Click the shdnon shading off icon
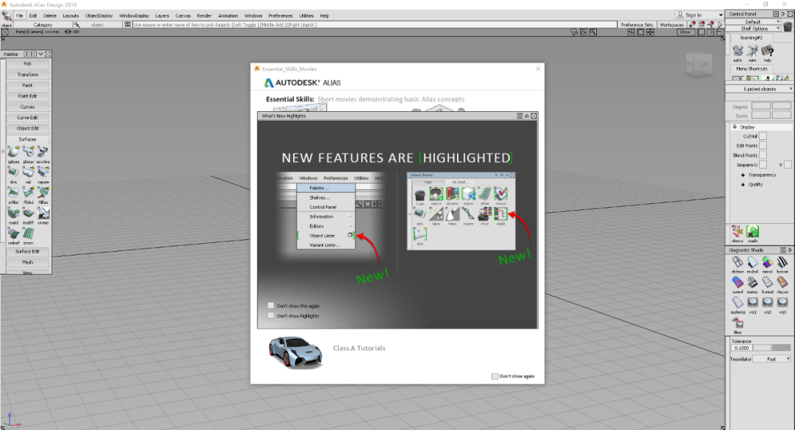 pos(738,262)
